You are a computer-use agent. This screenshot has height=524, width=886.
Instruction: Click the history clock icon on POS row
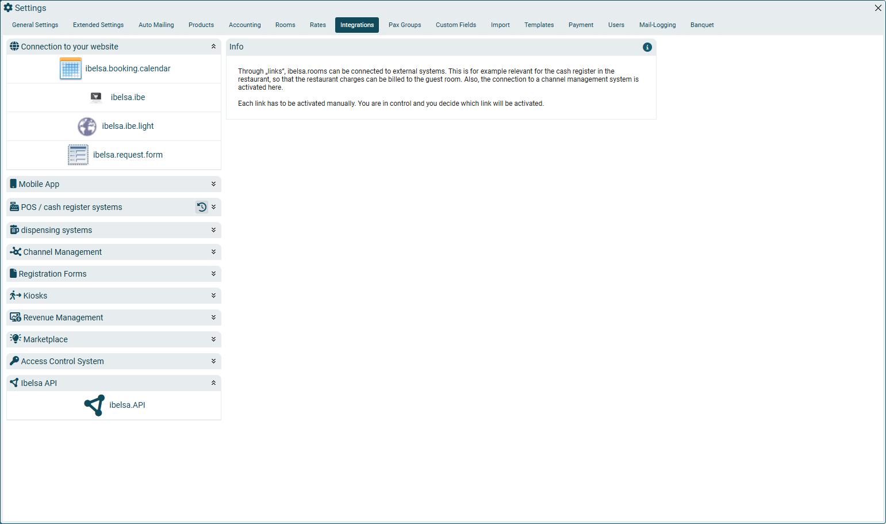(202, 207)
